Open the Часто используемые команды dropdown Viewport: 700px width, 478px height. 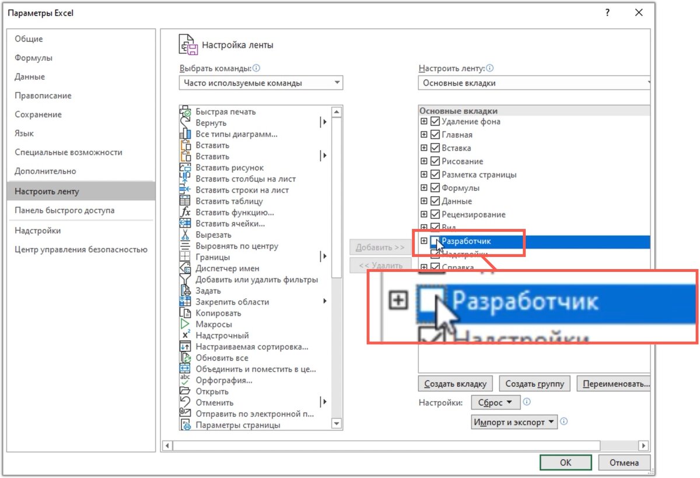(x=261, y=83)
